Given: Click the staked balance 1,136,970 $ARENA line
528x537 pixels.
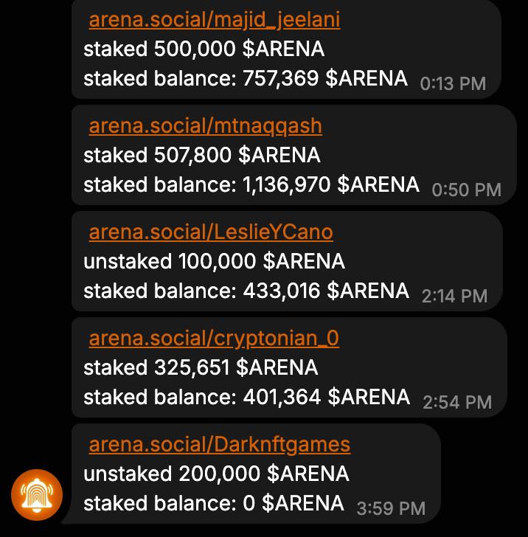Looking at the screenshot, I should [x=251, y=185].
